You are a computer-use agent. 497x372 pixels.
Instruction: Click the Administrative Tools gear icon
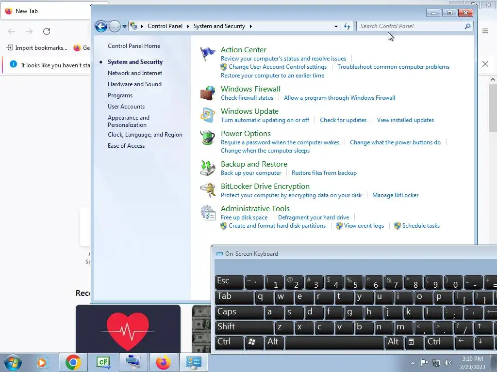[x=208, y=213]
